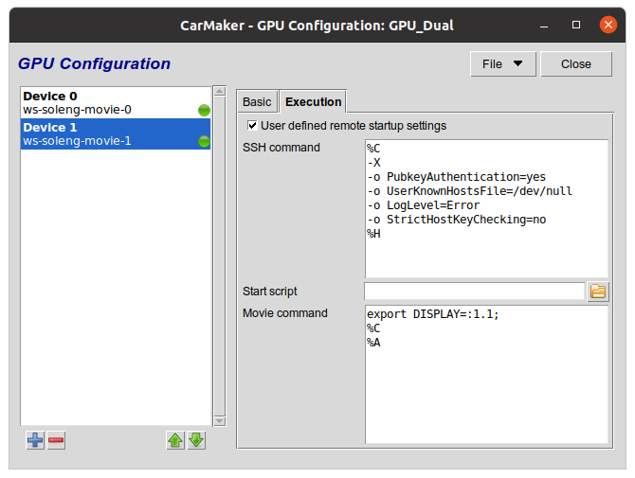Click the Start script input field
Viewport: 635px width, 478px height.
tap(474, 292)
